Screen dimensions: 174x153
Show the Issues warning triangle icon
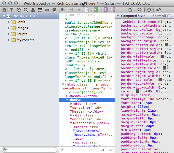coord(33,10)
